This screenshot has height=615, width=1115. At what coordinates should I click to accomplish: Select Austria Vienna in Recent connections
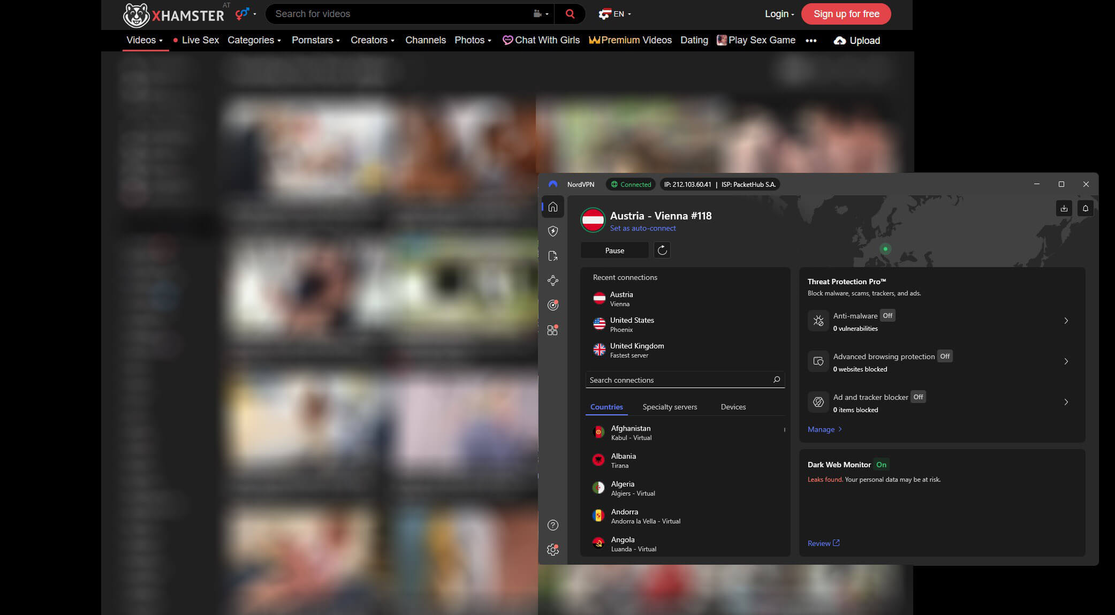(x=685, y=299)
